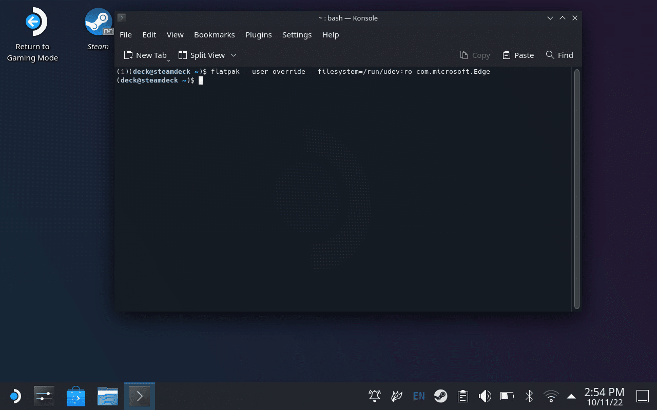Click the Find button in toolbar
The height and width of the screenshot is (410, 657).
tap(559, 55)
